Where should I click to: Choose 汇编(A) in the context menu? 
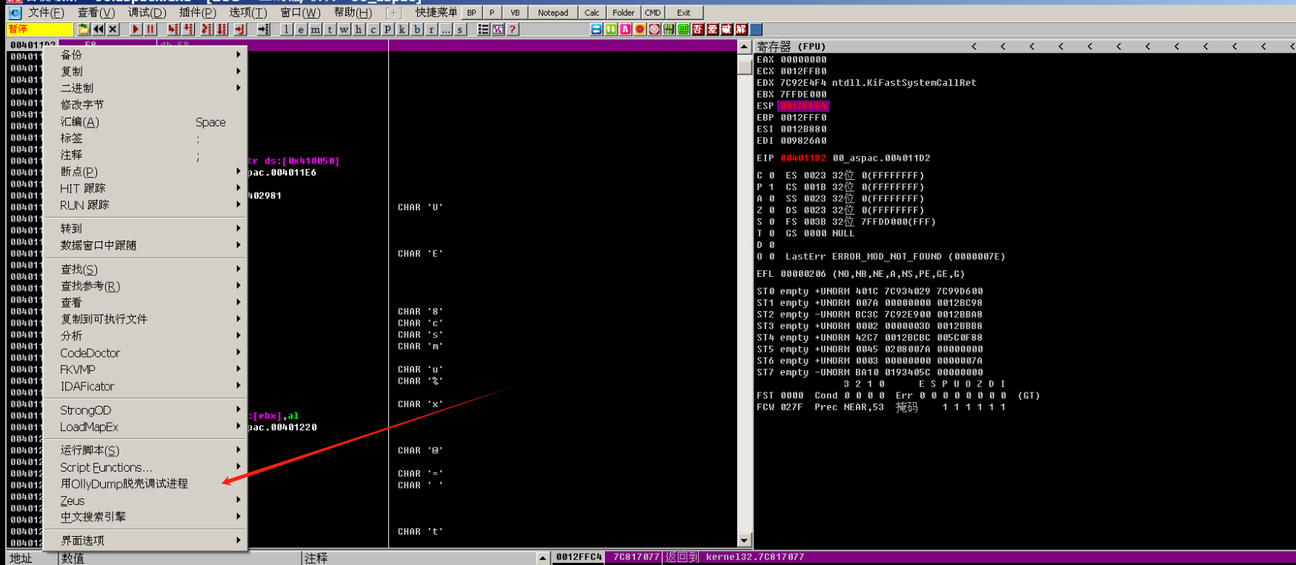coord(145,122)
